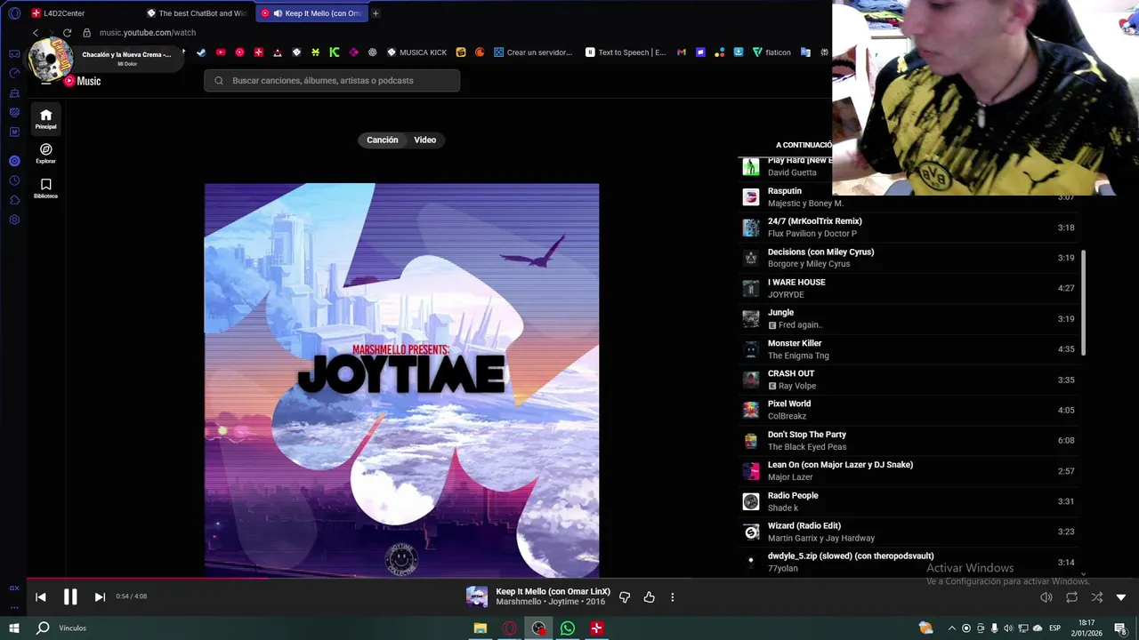Toggle the repeat mode icon
Image resolution: width=1139 pixels, height=640 pixels.
1071,597
